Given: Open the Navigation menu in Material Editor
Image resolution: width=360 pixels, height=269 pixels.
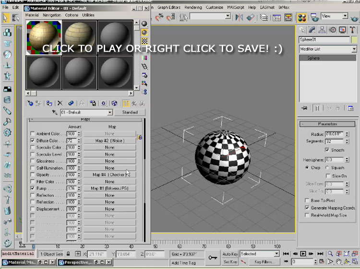Looking at the screenshot, I should [x=51, y=15].
